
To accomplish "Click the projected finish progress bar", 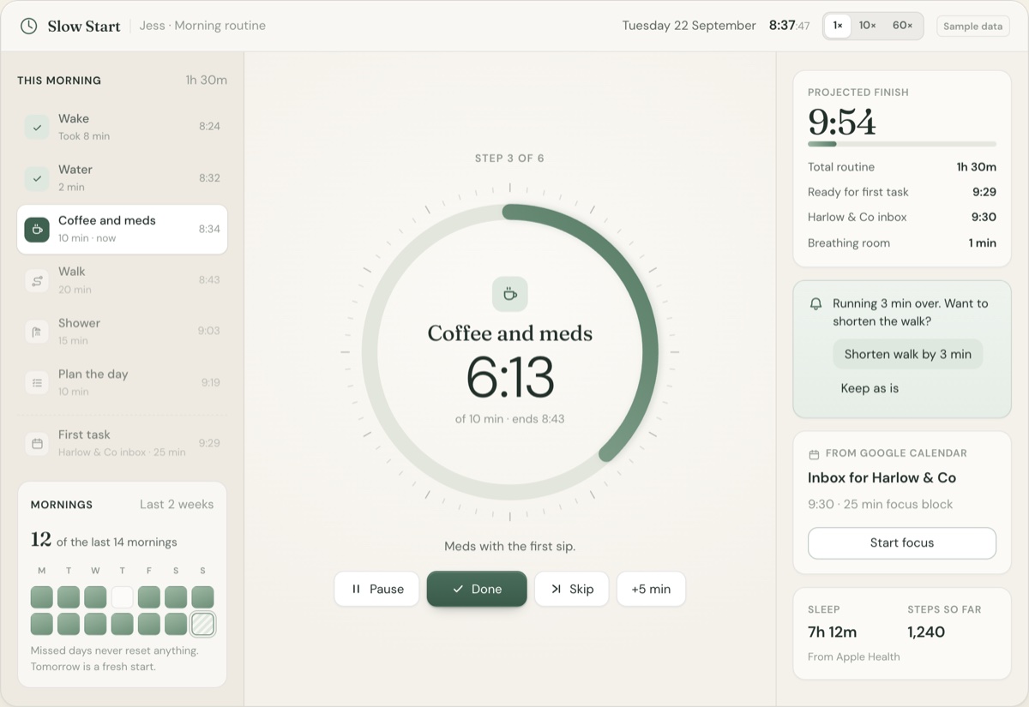I will [902, 144].
